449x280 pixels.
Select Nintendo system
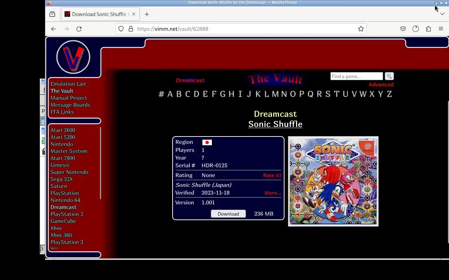[62, 144]
